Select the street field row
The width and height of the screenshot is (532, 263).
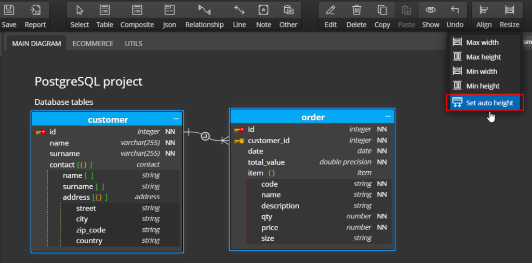coord(119,208)
